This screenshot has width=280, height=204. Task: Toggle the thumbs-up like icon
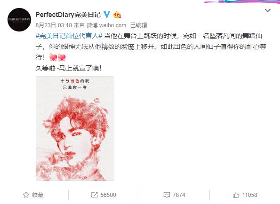tap(236, 195)
